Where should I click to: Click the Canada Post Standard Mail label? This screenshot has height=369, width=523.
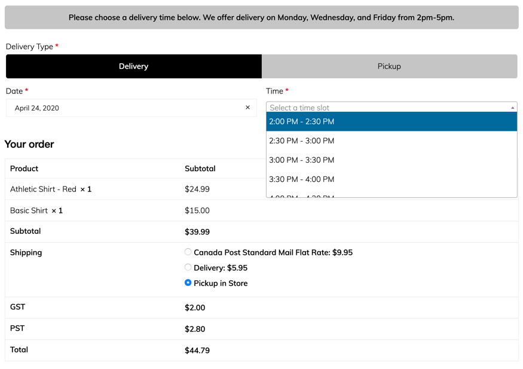[x=273, y=252]
